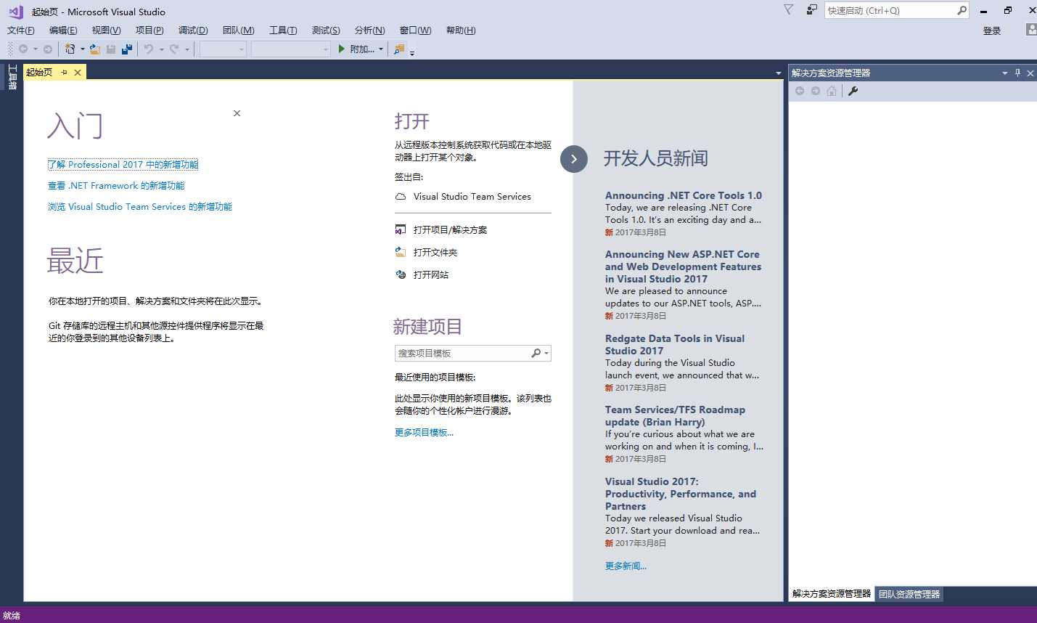Click the green start/attach play icon
Image resolution: width=1037 pixels, height=623 pixels.
342,49
